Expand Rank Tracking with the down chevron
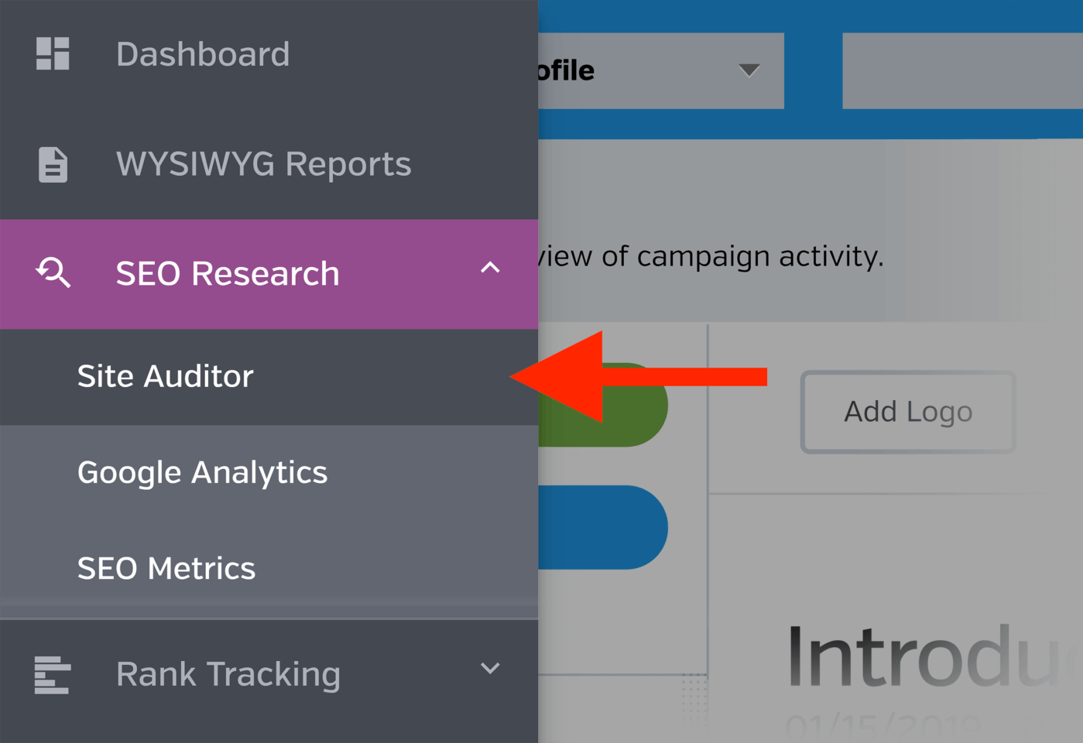 point(490,668)
